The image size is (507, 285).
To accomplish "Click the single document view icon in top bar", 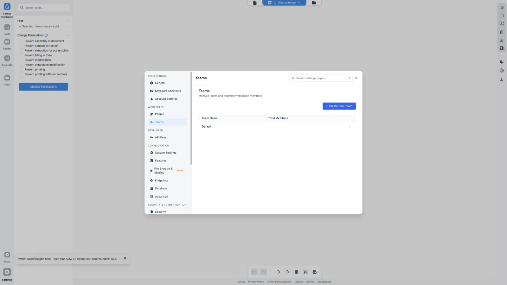I will pos(255,3).
